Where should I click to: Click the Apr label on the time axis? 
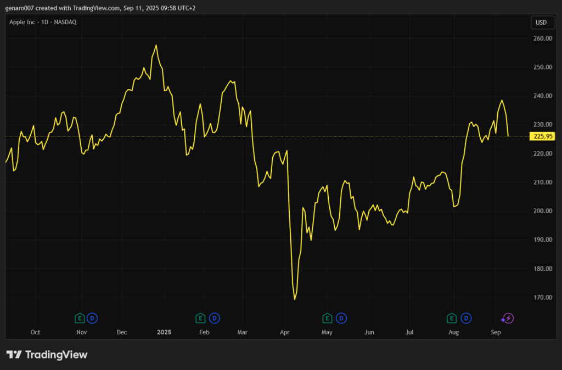285,332
